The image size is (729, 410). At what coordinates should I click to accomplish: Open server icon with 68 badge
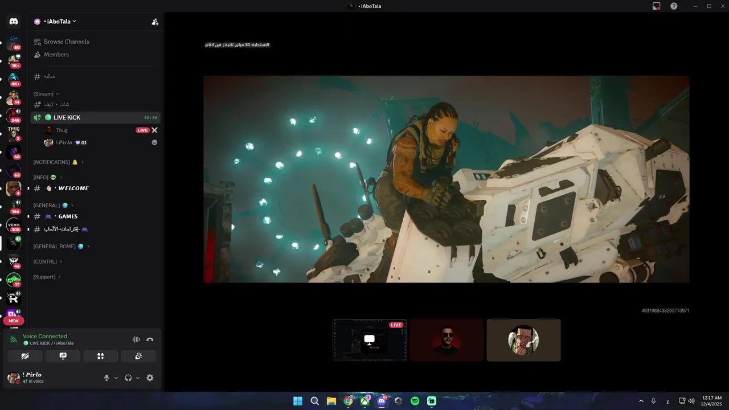(14, 151)
